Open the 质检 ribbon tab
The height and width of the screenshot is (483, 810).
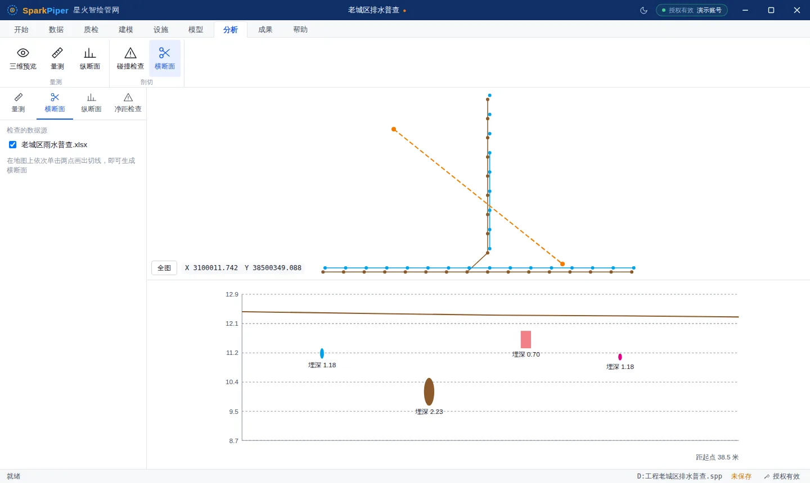pos(91,30)
